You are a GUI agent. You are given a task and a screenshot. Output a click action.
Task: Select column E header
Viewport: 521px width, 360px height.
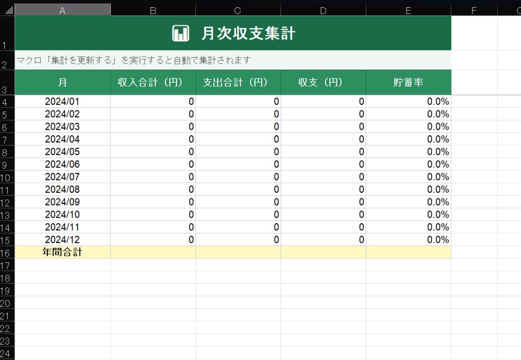[x=409, y=10]
